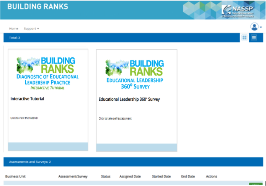Viewport: 266px width, 186px height.
Task: Expand the Support dropdown menu
Action: 31,28
